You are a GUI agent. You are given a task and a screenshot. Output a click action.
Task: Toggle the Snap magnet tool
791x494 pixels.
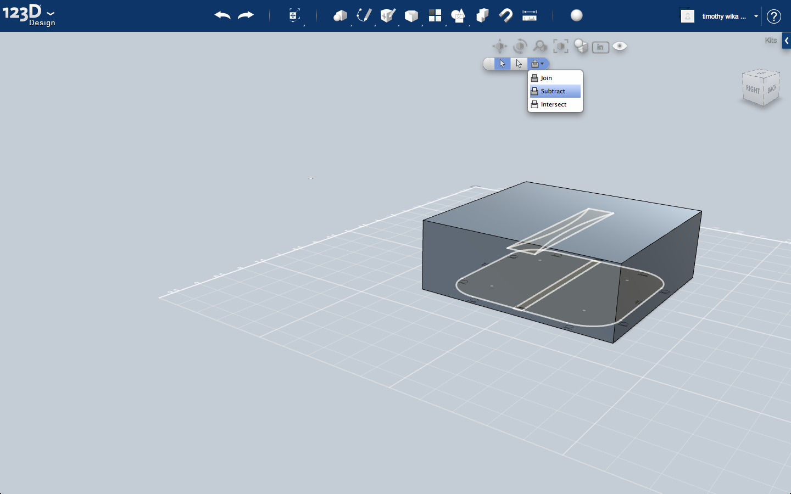tap(506, 15)
